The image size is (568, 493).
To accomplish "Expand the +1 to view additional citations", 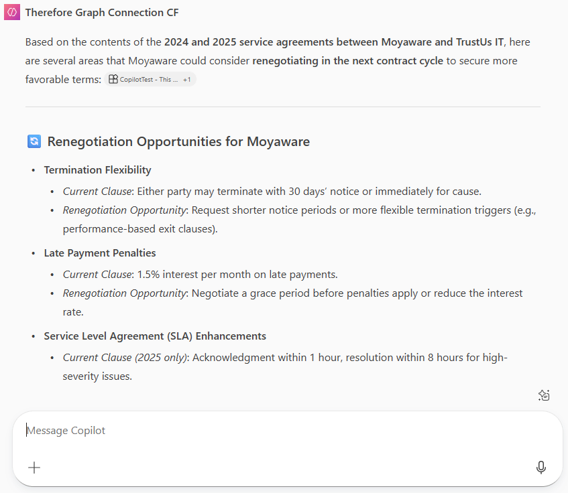I will [186, 79].
